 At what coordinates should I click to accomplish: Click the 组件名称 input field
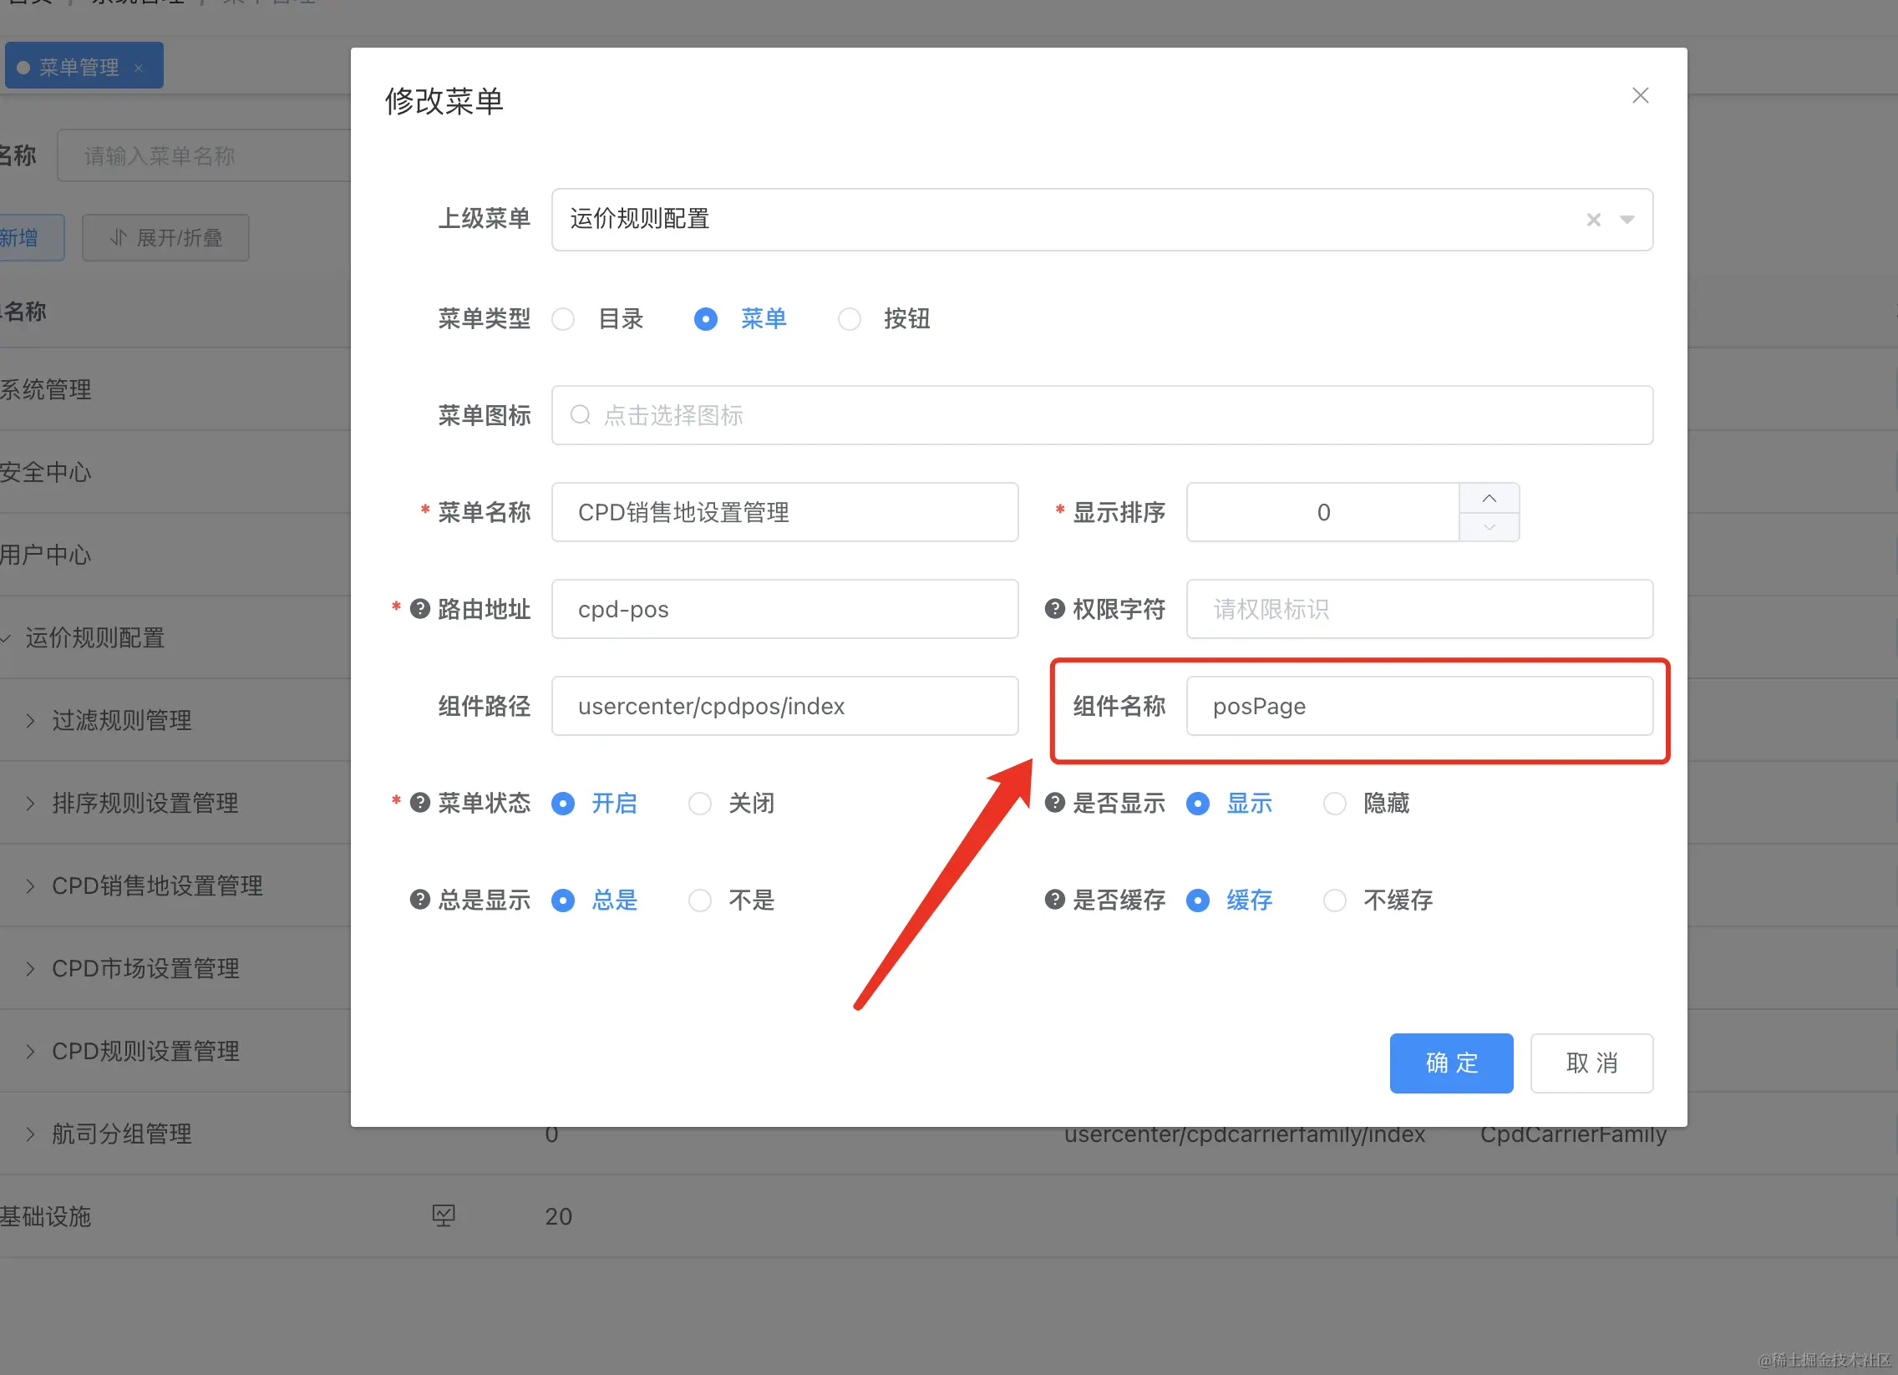tap(1419, 706)
